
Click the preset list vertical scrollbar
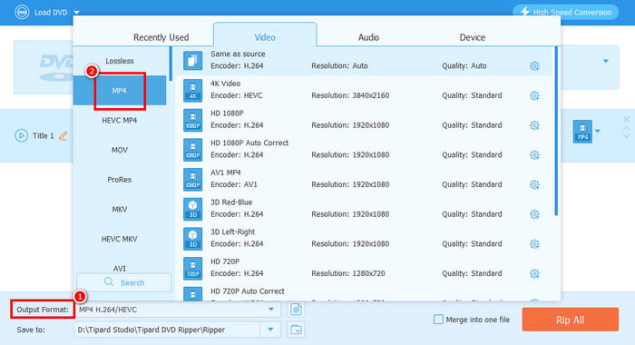pyautogui.click(x=556, y=132)
